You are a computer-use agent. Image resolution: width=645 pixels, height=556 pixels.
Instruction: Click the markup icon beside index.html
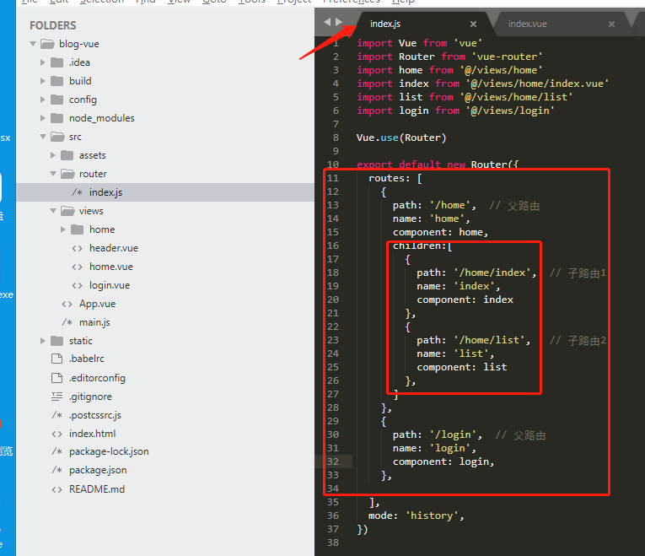(56, 434)
